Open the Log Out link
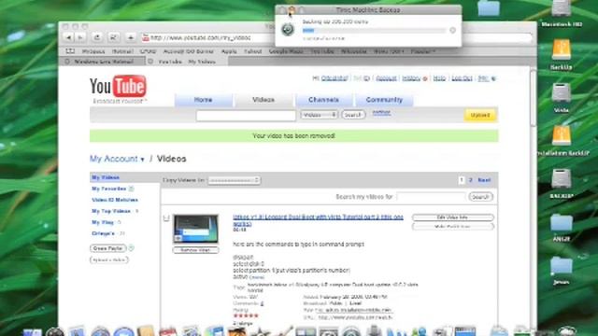The image size is (598, 336). pos(462,78)
